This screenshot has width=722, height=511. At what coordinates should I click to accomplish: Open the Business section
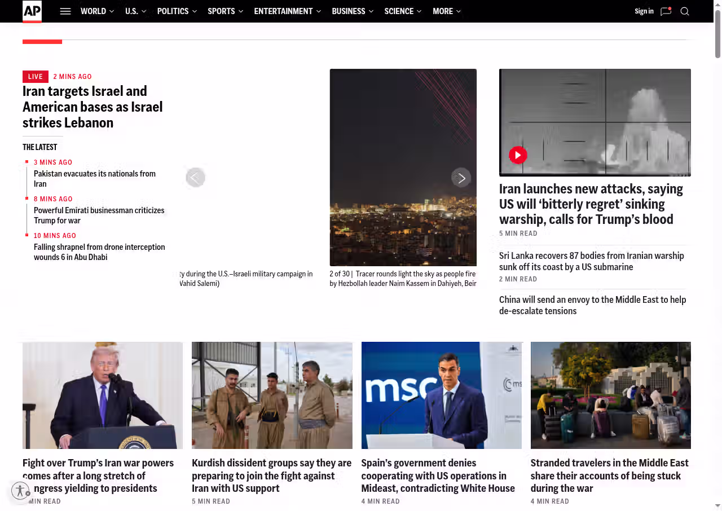pos(348,11)
